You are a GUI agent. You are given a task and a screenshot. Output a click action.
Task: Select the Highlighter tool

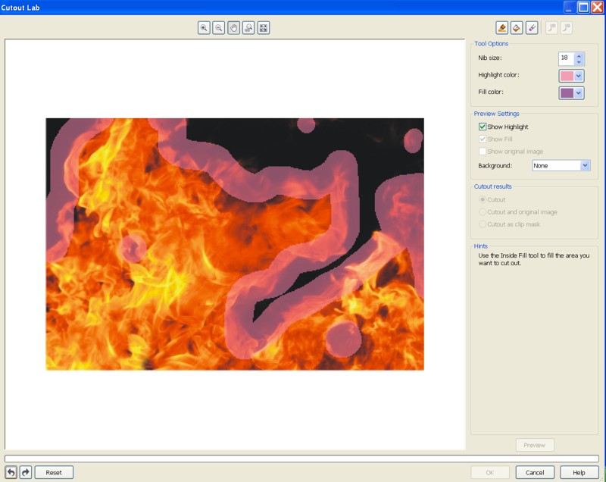501,28
